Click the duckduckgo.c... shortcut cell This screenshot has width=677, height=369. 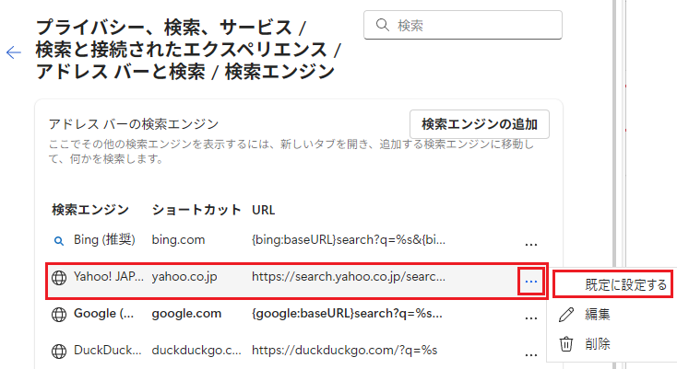pos(196,350)
